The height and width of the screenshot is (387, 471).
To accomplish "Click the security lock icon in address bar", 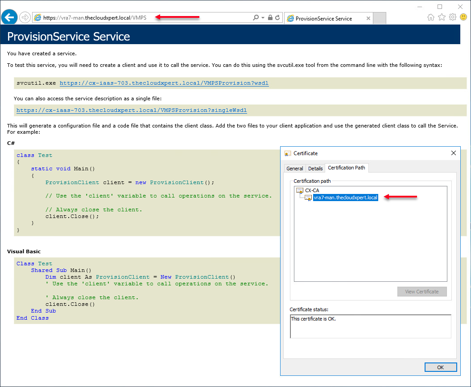I will pyautogui.click(x=270, y=18).
